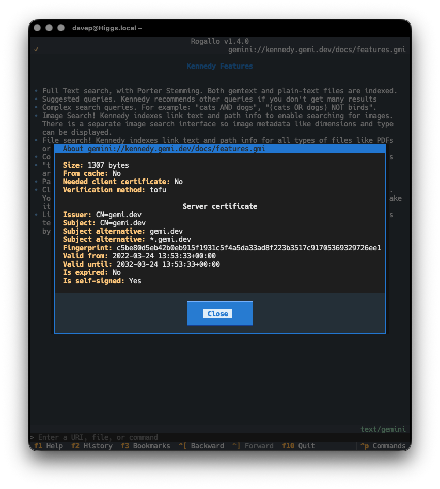This screenshot has width=440, height=489.
Task: Open Bookmarks from the f3 footer item
Action: point(145,446)
